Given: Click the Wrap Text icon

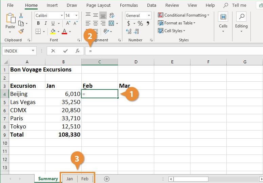Looking at the screenshot, I should (x=112, y=16).
